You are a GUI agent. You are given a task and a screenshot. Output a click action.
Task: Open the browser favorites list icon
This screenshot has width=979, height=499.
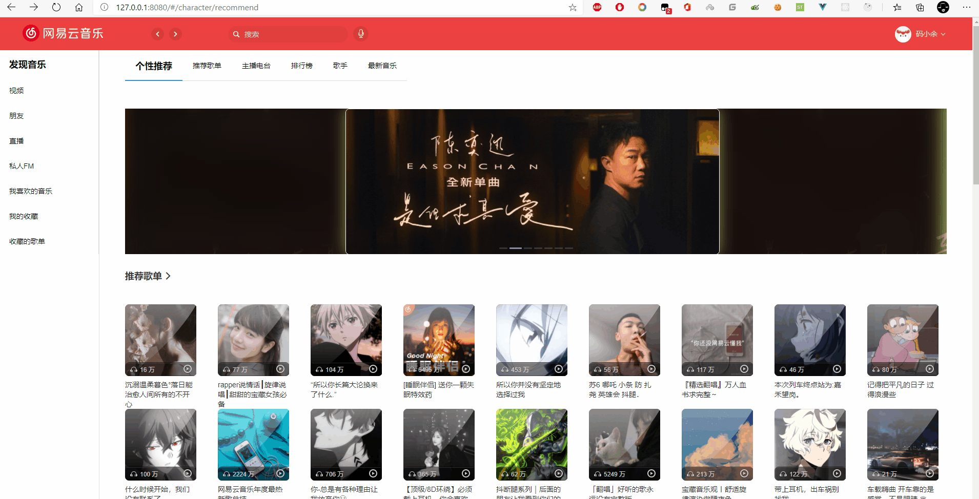click(x=897, y=7)
